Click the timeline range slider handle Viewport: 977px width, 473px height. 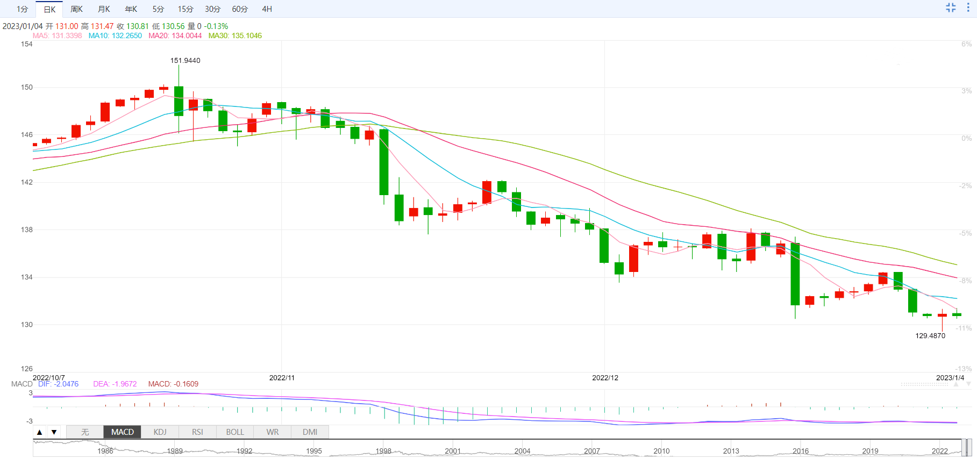(x=966, y=448)
